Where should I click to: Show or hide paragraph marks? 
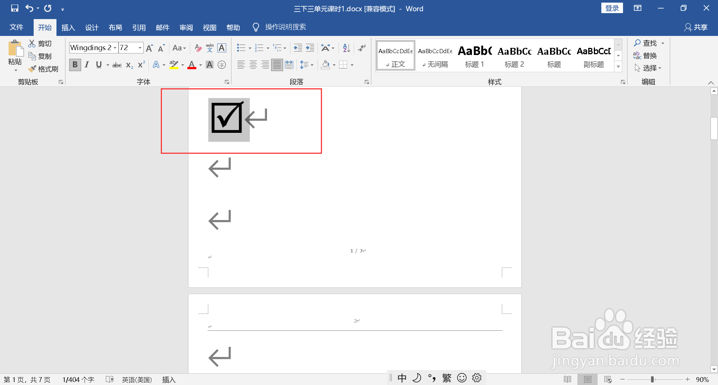pyautogui.click(x=362, y=48)
